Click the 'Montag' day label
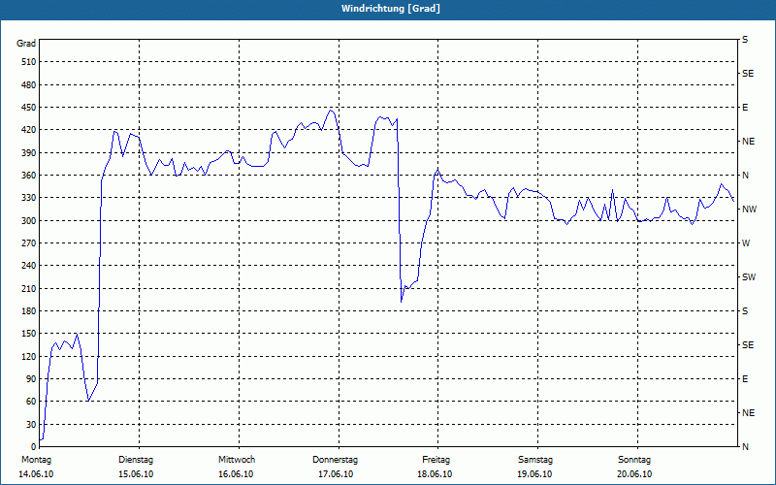The height and width of the screenshot is (485, 776). click(x=36, y=460)
